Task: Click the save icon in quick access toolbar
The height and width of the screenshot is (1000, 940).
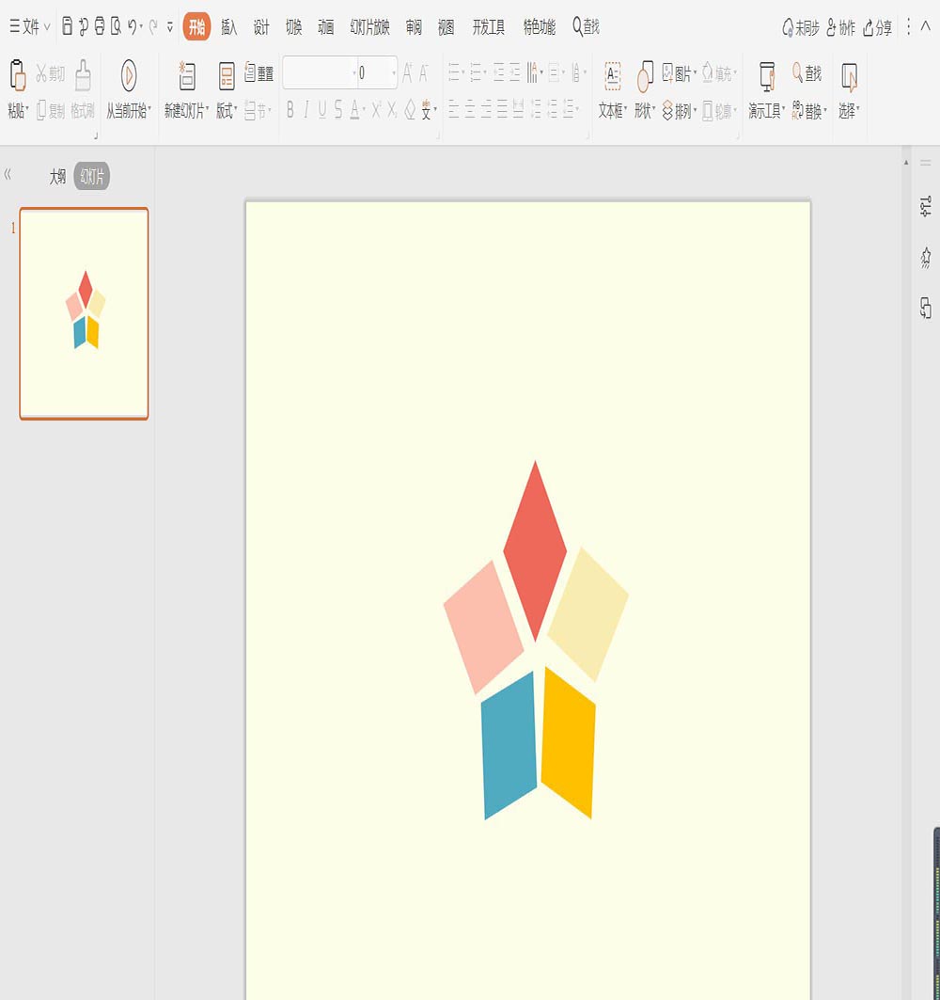Action: coord(67,26)
